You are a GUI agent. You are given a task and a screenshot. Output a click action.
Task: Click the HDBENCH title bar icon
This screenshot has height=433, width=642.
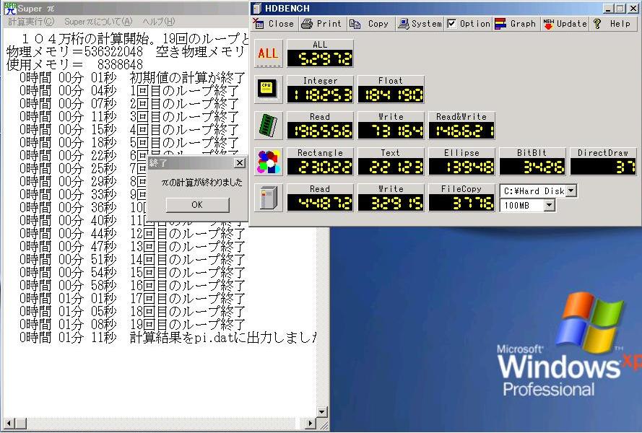click(x=256, y=8)
